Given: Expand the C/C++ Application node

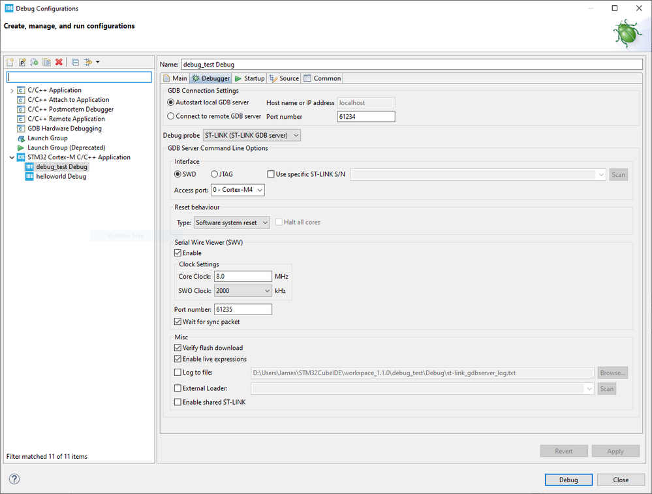Looking at the screenshot, I should tap(12, 90).
